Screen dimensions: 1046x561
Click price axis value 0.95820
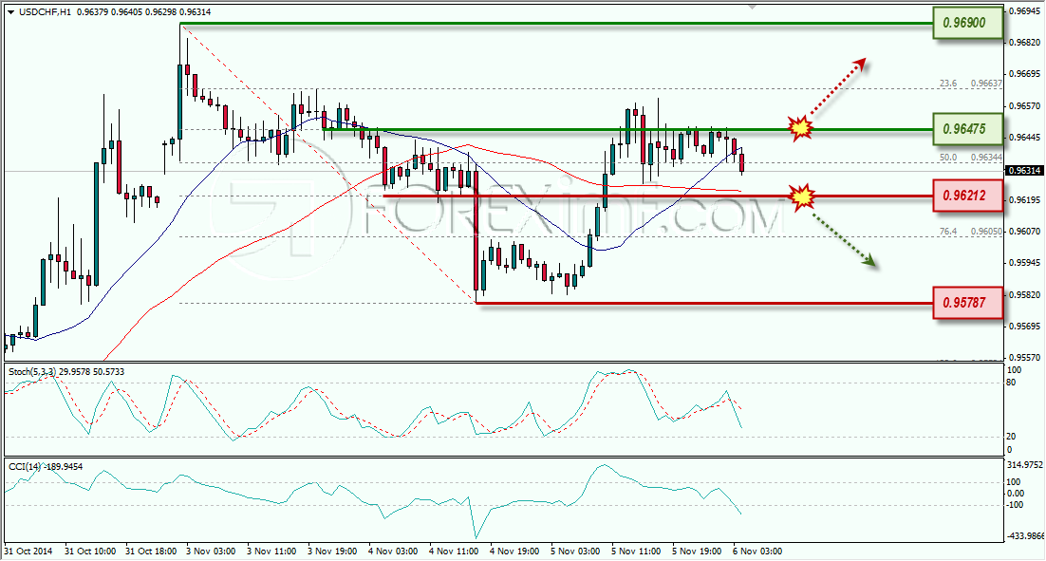[1025, 295]
